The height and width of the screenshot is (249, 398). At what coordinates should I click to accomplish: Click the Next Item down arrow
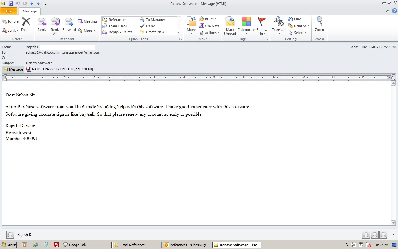(x=38, y=3)
